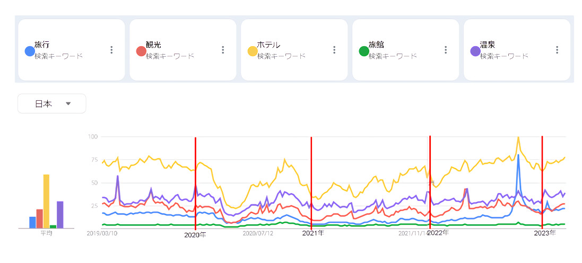The width and height of the screenshot is (582, 263).
Task: Click the green dot beside 旅館
Action: point(364,51)
